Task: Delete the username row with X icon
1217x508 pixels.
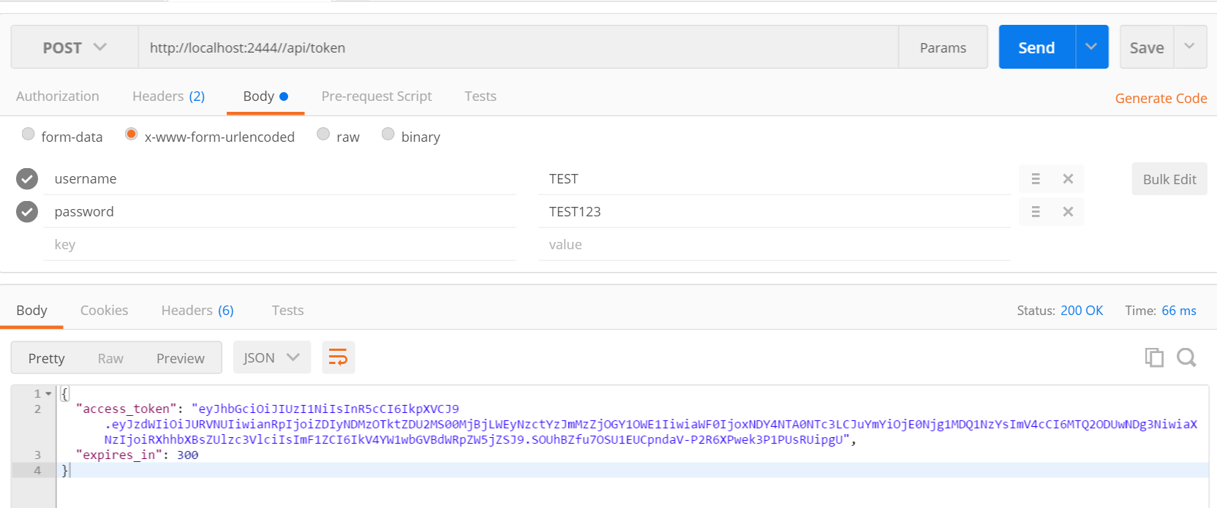Action: [x=1068, y=179]
